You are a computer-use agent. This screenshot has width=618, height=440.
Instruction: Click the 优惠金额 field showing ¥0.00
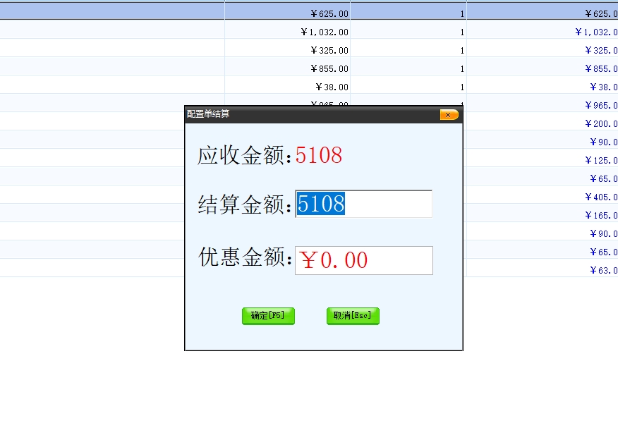pos(363,260)
